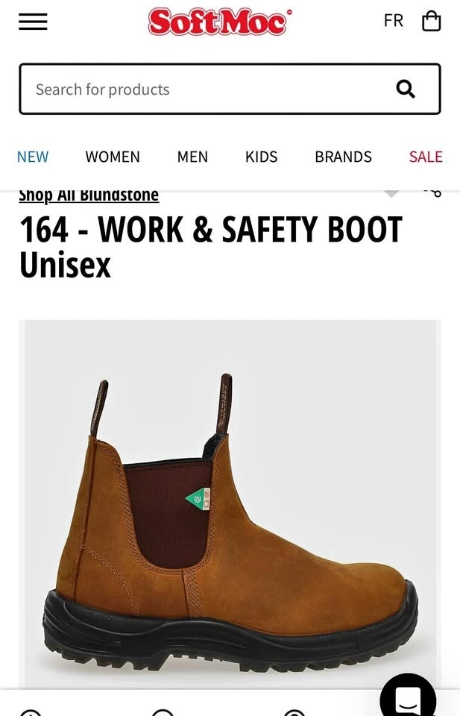Open the MEN category tab
460x716 pixels.
[192, 157]
